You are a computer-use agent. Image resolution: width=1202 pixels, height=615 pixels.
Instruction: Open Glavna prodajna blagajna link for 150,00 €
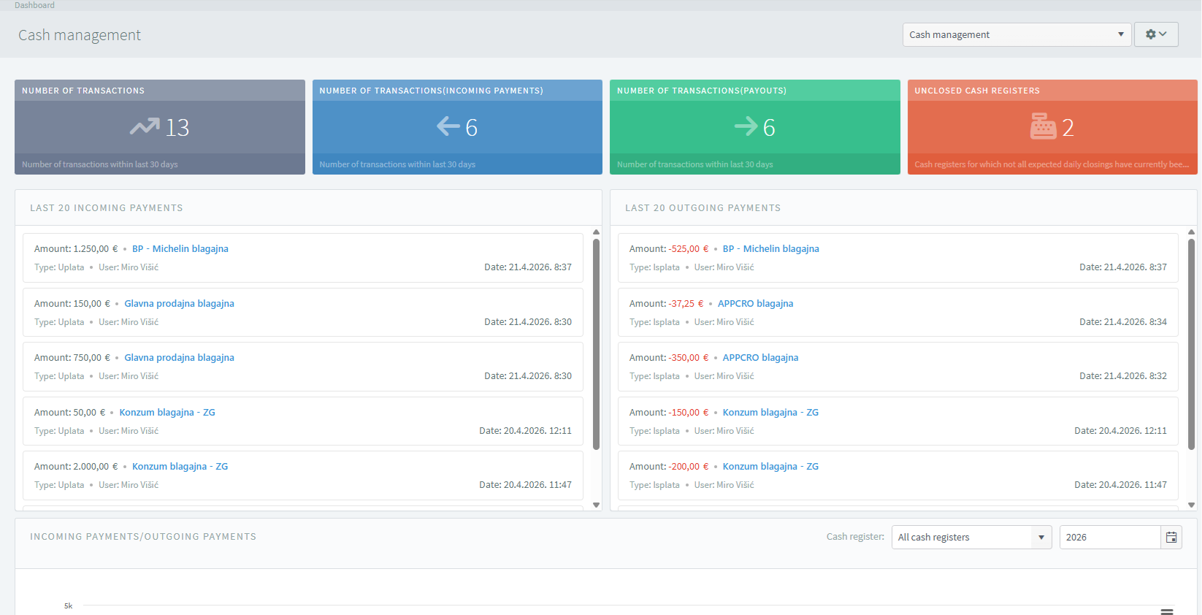[179, 304]
